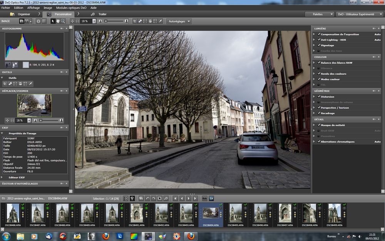The height and width of the screenshot is (241, 385).
Task: Select eyedropper tool in Outils palette
Action: [x=30, y=84]
